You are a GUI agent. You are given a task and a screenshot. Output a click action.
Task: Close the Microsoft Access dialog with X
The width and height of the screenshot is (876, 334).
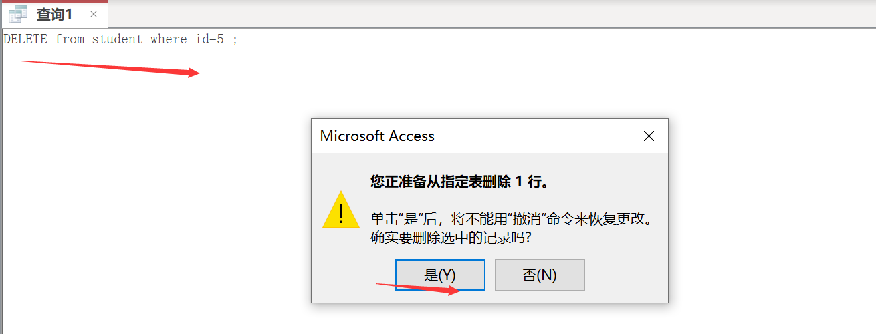click(x=648, y=136)
